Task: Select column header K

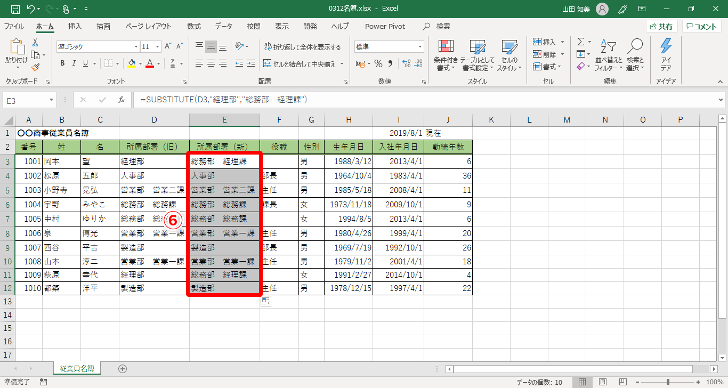Action: tap(491, 120)
